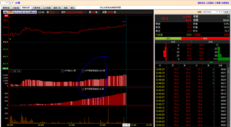Toggle the 均 average line button

14,12
